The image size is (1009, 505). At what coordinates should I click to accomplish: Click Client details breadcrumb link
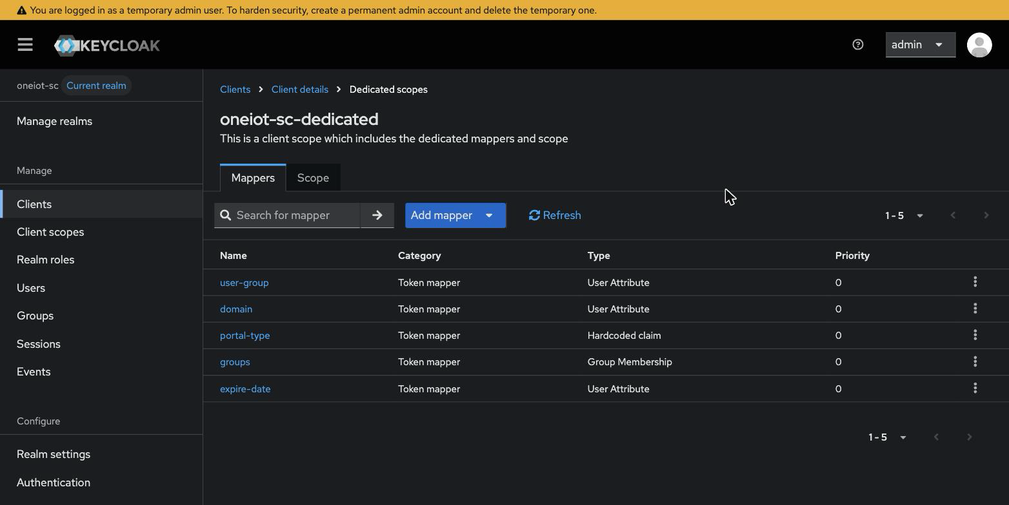[299, 90]
